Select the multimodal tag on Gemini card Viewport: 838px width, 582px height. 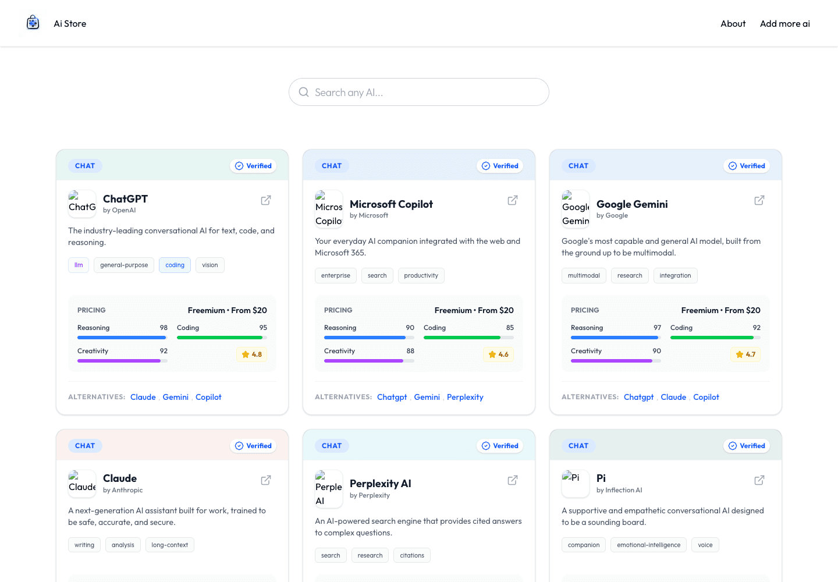pos(584,276)
